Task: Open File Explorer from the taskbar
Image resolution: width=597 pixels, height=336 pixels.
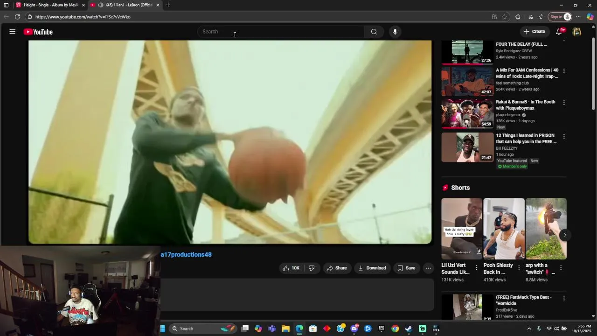Action: pyautogui.click(x=285, y=329)
